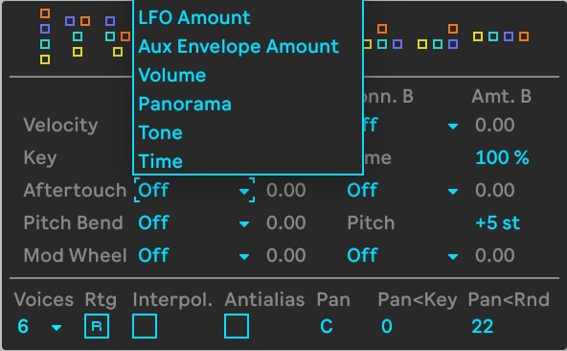Click the Key Amt. B 100 % value

pos(502,157)
